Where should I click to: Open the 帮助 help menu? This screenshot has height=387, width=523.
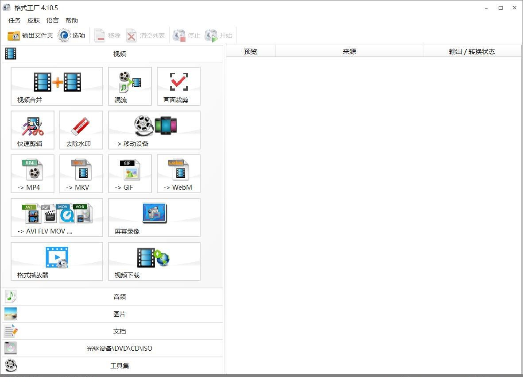coord(72,20)
